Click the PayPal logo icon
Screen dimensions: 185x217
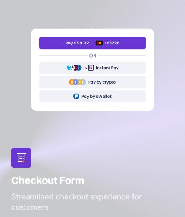click(x=76, y=97)
